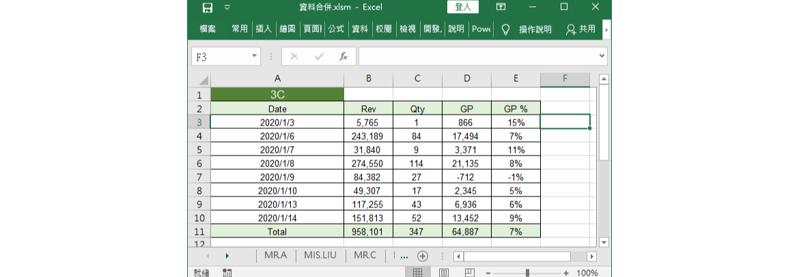Select cell with value 243,189
Image resolution: width=799 pixels, height=277 pixels.
[x=368, y=136]
